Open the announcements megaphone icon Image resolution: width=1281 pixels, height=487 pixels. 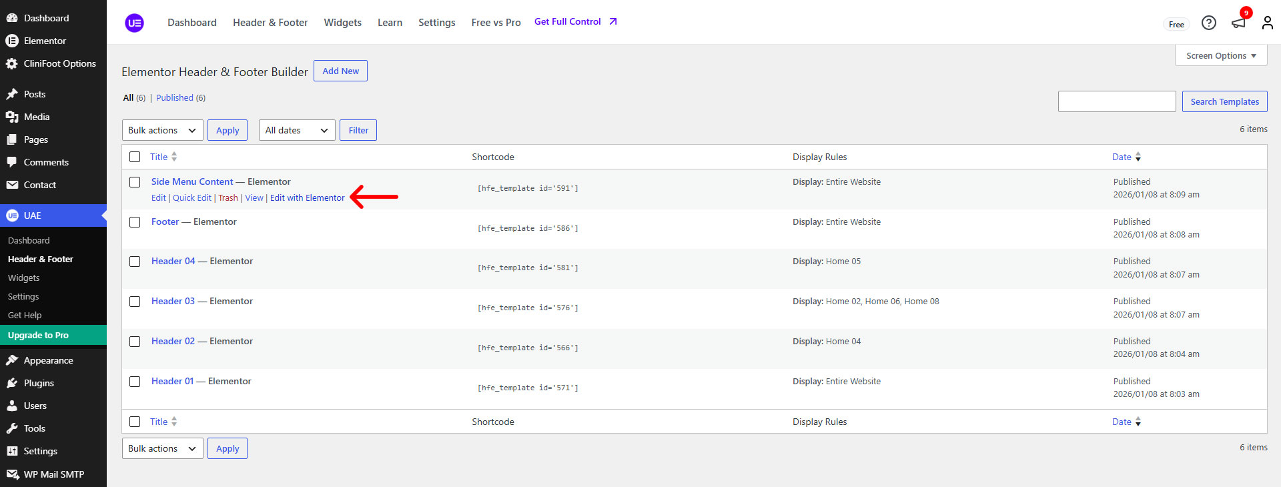point(1238,23)
